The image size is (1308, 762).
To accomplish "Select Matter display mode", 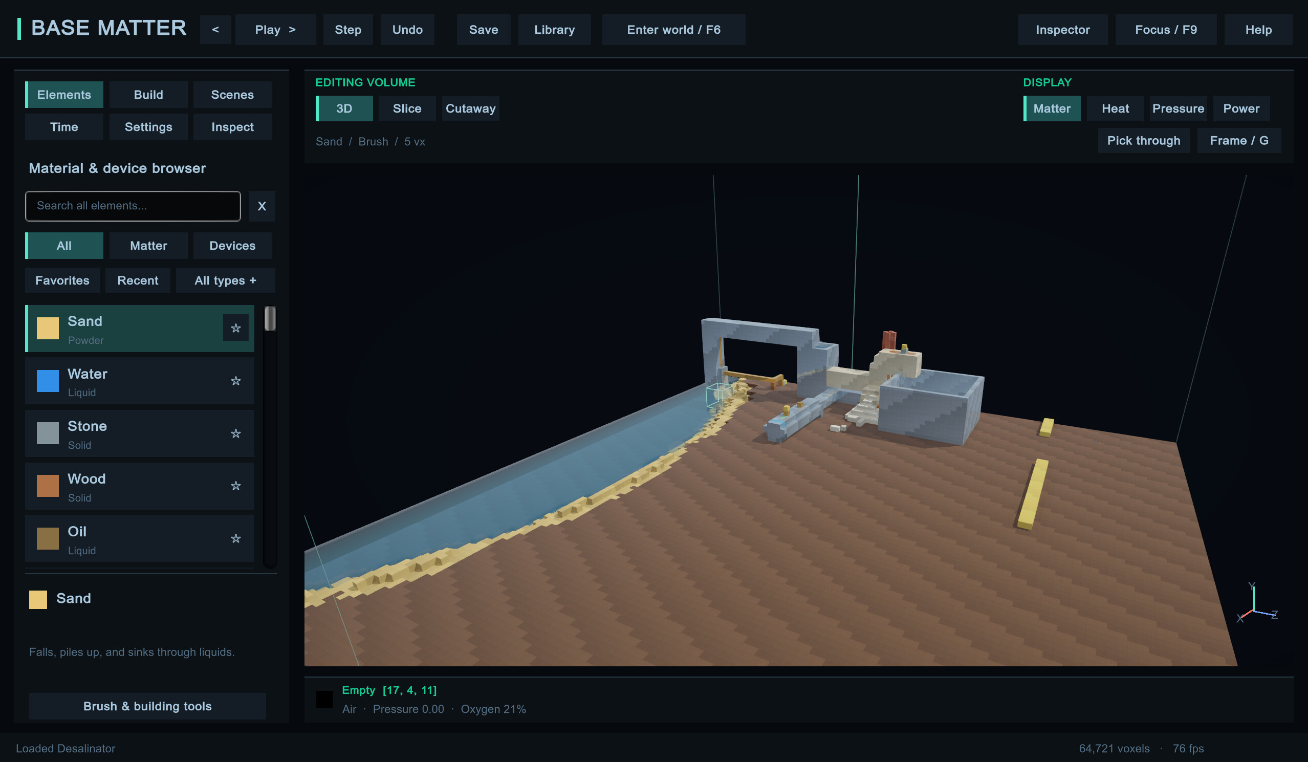I will (x=1052, y=108).
